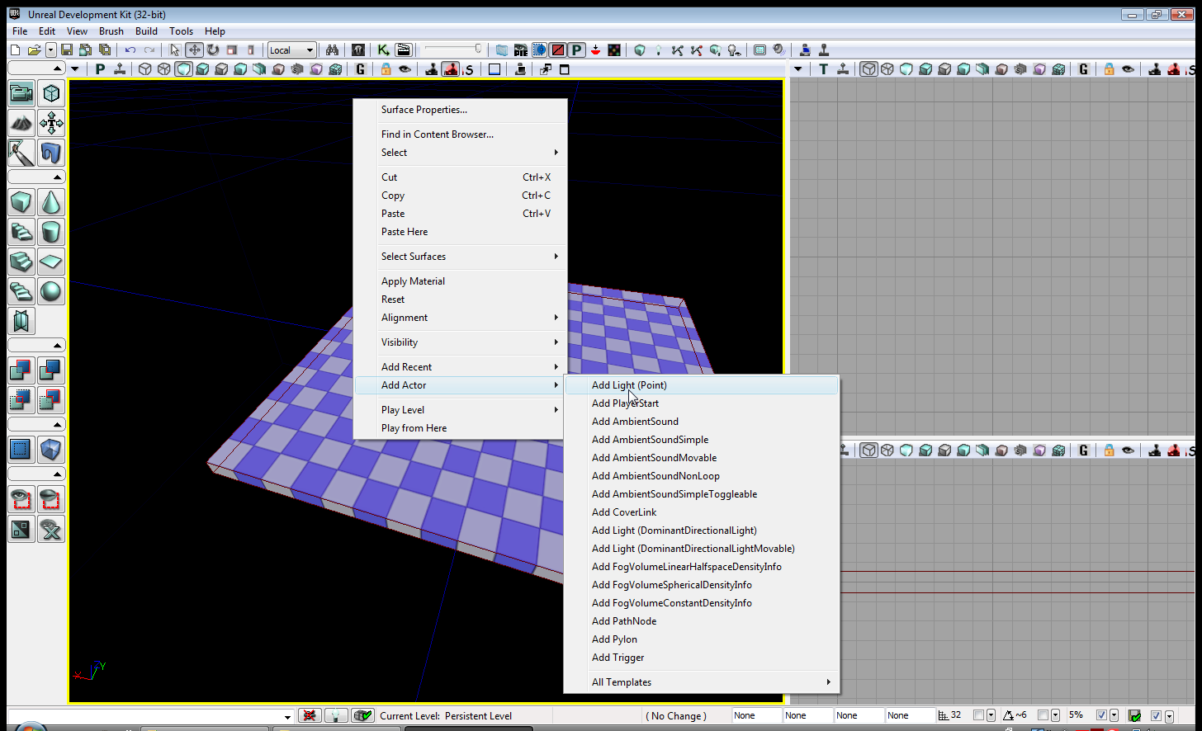Select the Cylinder brush builder tool
1202x731 pixels.
pyautogui.click(x=51, y=232)
